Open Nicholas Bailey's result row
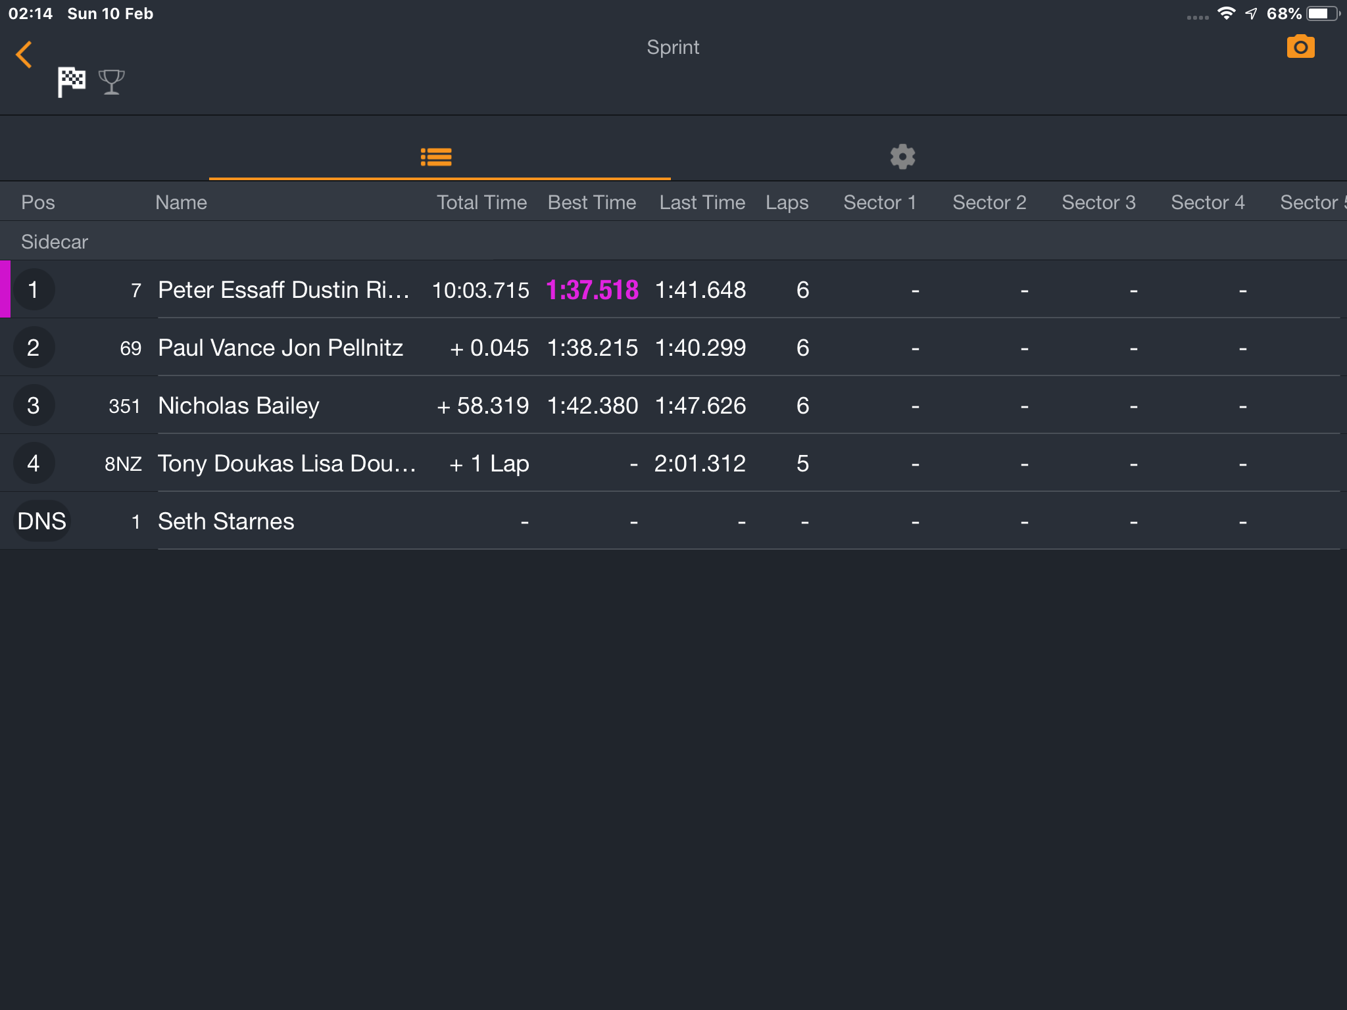Screen dimensions: 1347x1010 tap(673, 406)
